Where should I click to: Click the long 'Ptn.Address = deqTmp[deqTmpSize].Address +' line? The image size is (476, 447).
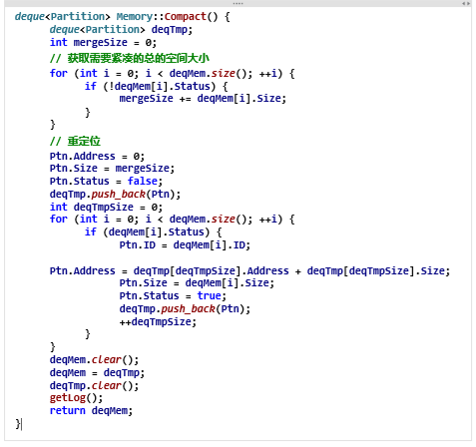(249, 271)
